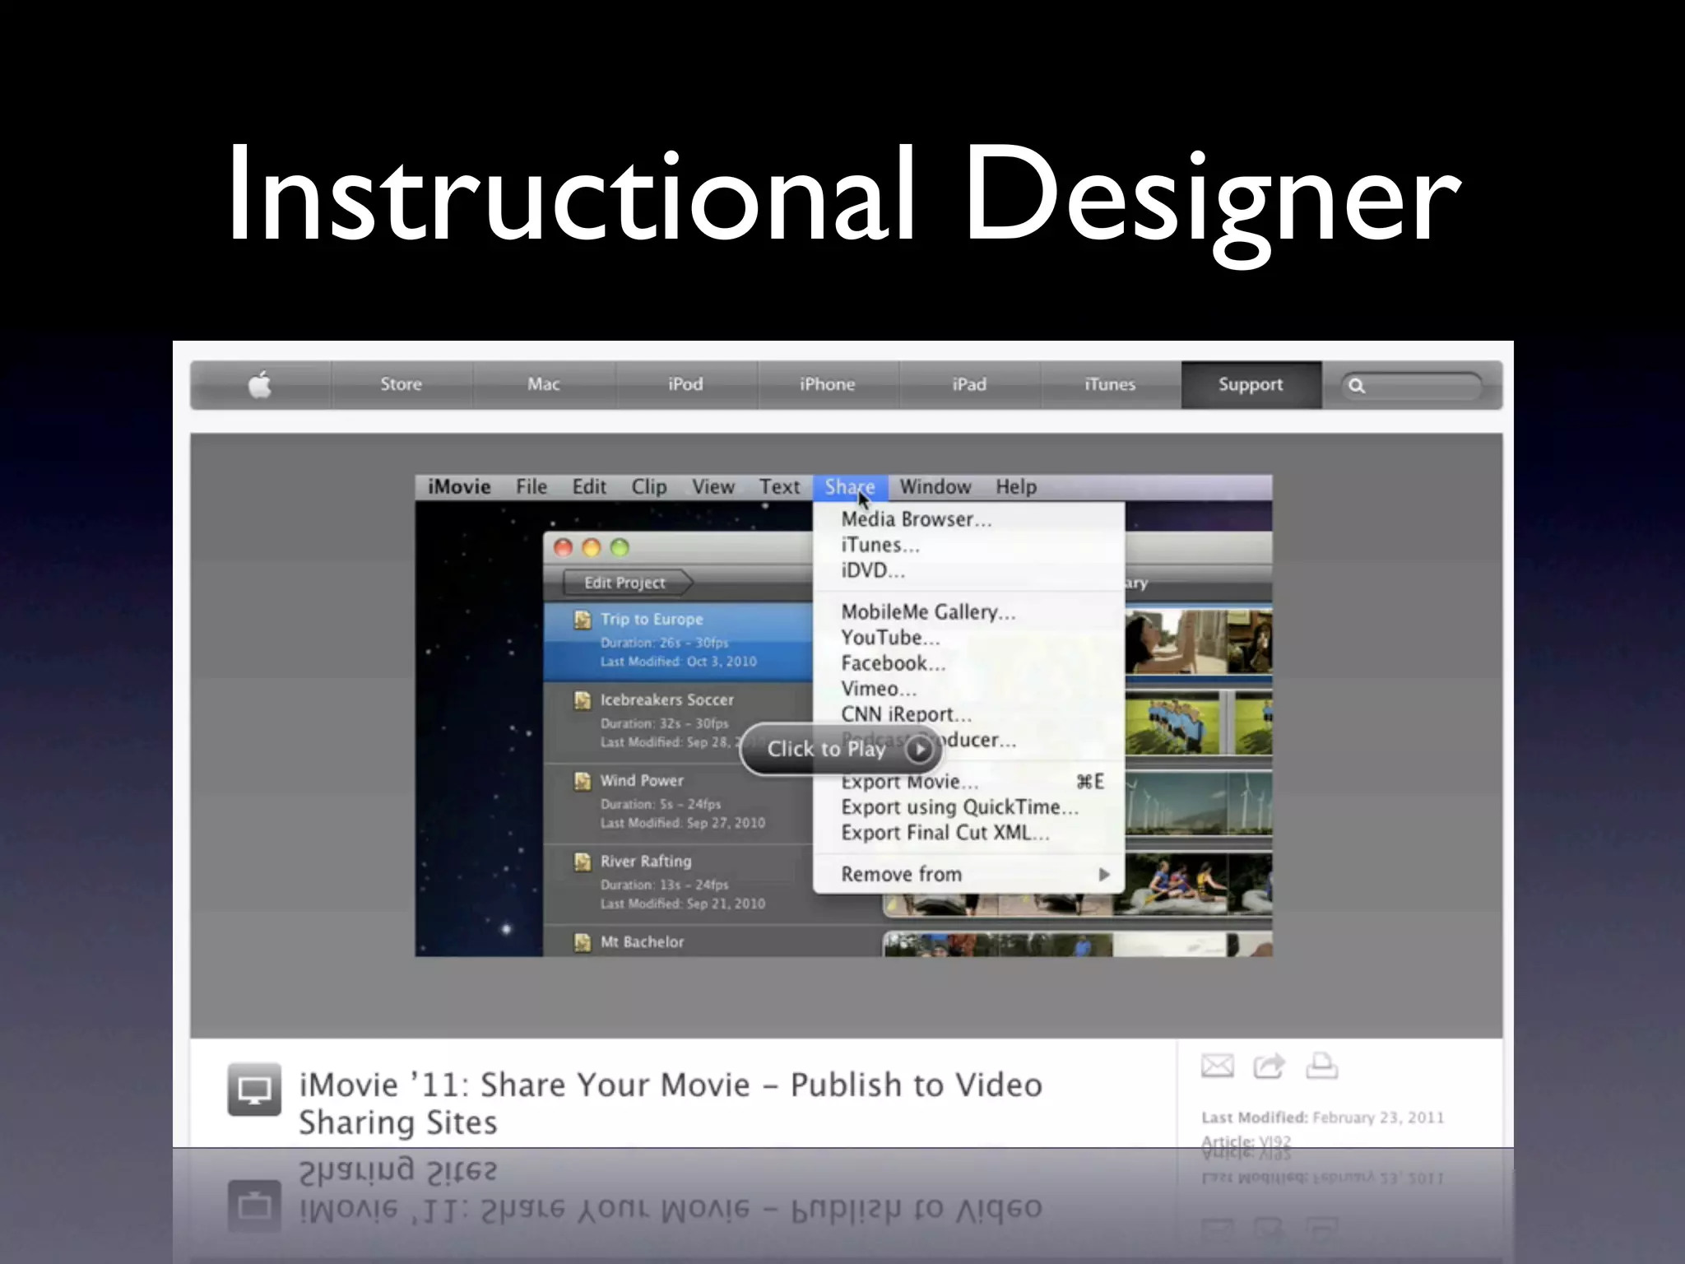Screen dimensions: 1685x1264
Task: Click the video monitor icon beside title
Action: [x=254, y=1090]
